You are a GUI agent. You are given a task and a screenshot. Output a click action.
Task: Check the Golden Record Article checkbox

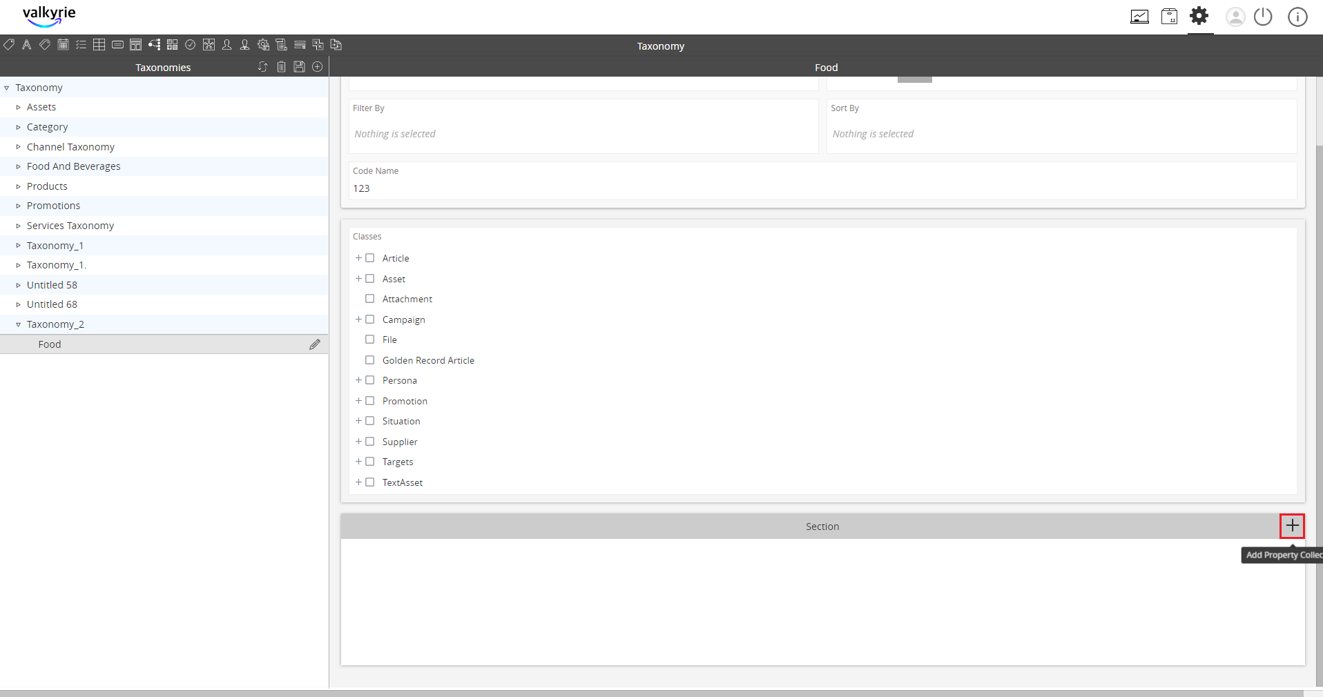coord(370,360)
